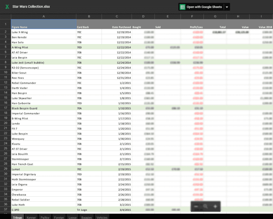Select the Loose sheet tab

click(x=73, y=217)
